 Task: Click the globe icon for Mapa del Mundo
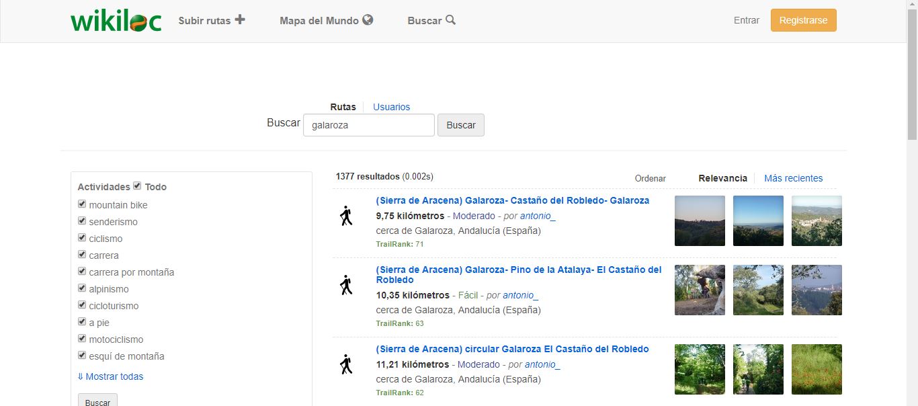pos(368,20)
